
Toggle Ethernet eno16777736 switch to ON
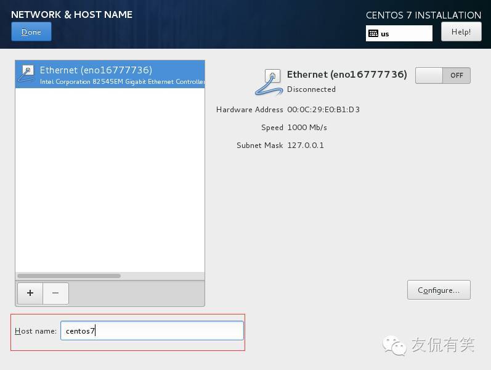pos(443,76)
